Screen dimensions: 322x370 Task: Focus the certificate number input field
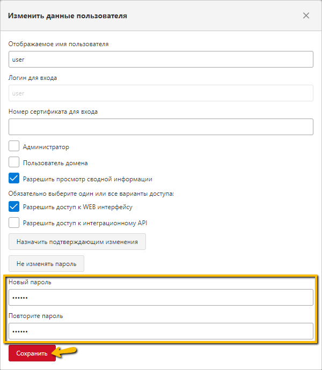(161, 127)
